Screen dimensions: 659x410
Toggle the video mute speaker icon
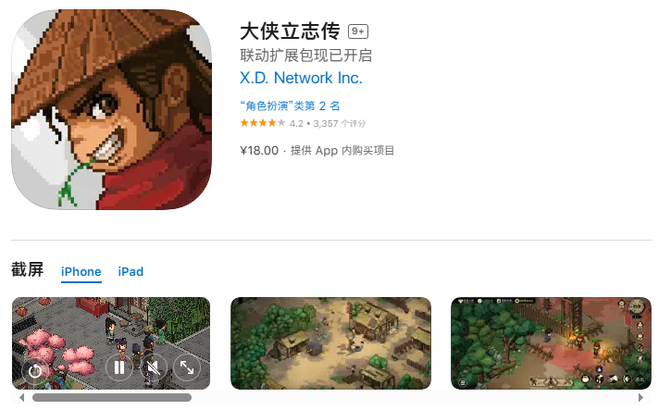pos(154,367)
